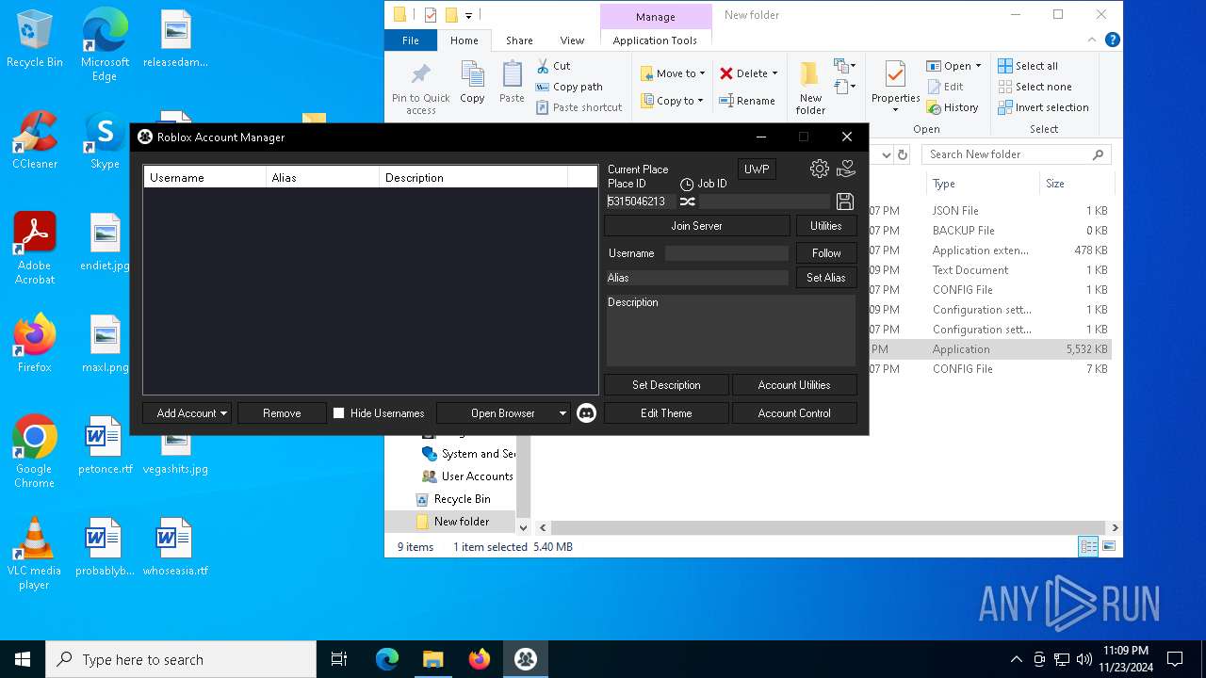Expand Open Browser dropdown arrow
The width and height of the screenshot is (1206, 678).
pyautogui.click(x=562, y=413)
